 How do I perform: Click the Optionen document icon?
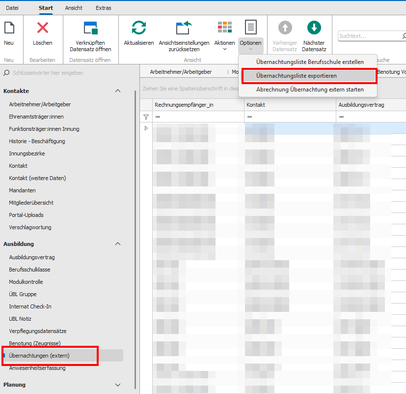point(251,27)
